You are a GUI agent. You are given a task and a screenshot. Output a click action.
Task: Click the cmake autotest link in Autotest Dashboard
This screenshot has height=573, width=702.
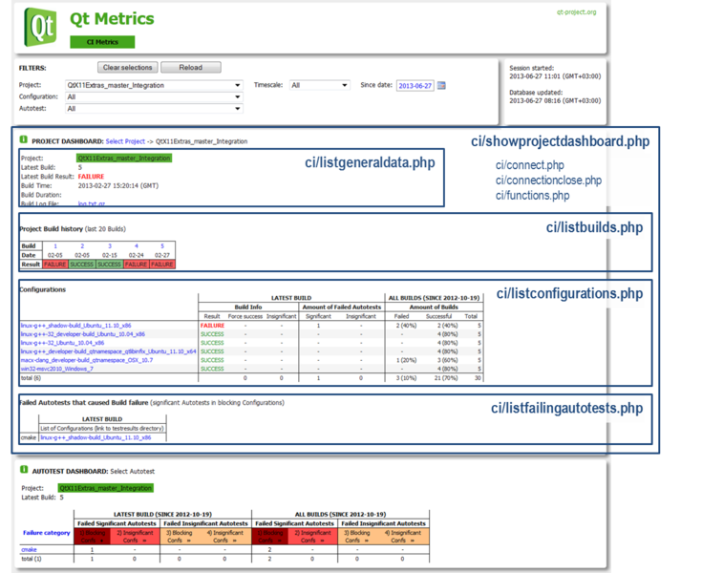pyautogui.click(x=30, y=550)
